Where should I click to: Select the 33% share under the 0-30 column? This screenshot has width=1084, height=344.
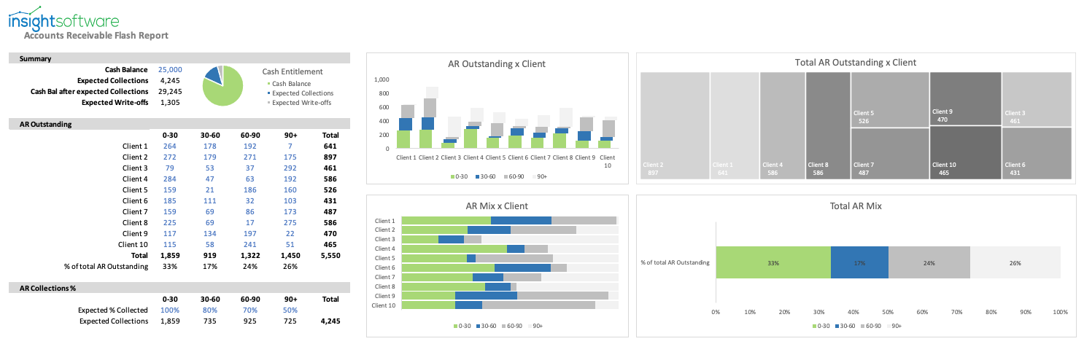[170, 267]
